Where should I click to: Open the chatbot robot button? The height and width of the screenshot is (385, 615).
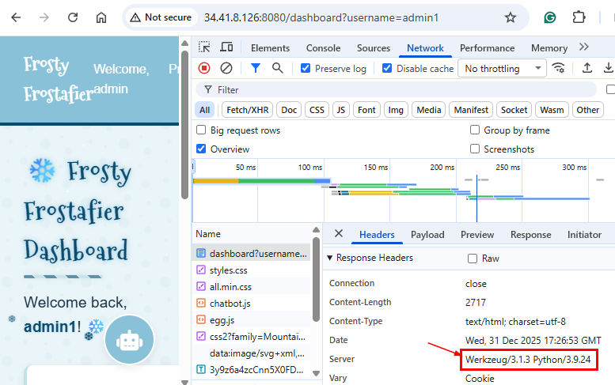pyautogui.click(x=129, y=339)
